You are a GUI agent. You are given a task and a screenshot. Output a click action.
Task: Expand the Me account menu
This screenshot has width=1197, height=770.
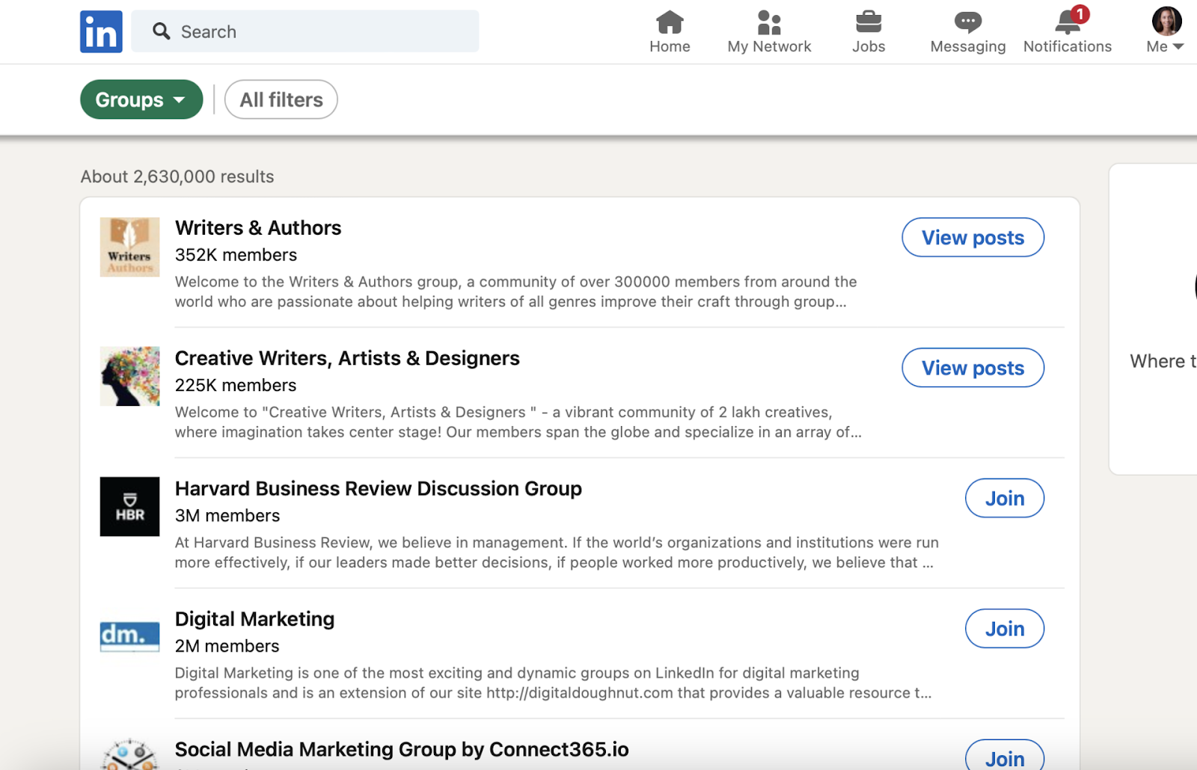[1165, 46]
